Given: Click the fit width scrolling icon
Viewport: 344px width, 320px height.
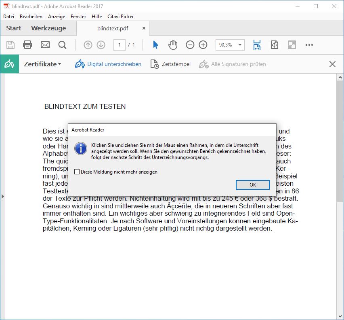Looking at the screenshot, I should coord(257,45).
